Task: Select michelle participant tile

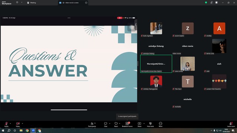Action: [188, 99]
